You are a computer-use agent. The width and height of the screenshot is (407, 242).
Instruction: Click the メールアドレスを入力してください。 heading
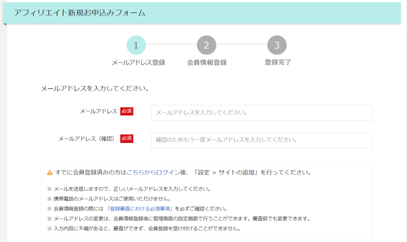click(x=95, y=88)
